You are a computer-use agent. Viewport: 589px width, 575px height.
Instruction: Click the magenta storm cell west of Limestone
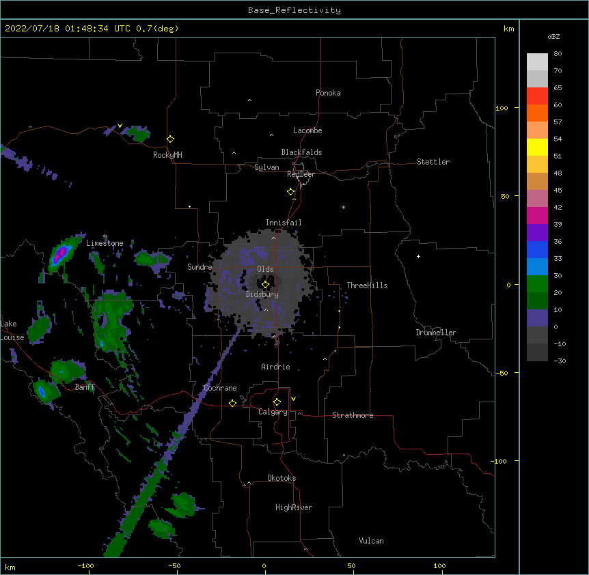coord(61,254)
